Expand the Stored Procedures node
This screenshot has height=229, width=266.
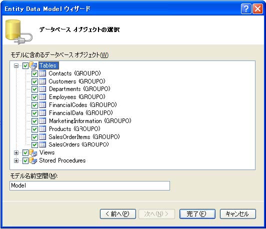click(16, 160)
